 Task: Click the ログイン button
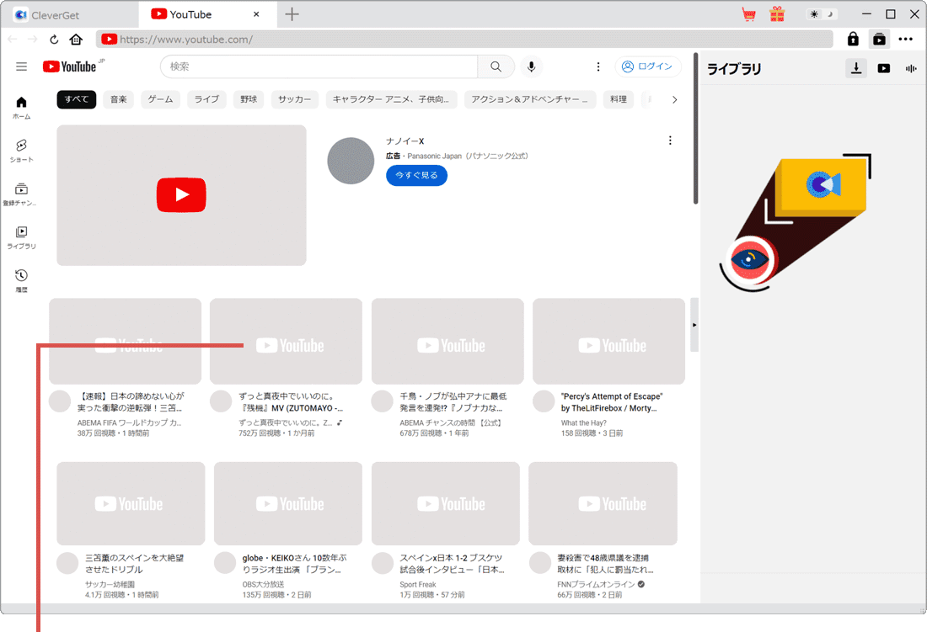click(648, 66)
